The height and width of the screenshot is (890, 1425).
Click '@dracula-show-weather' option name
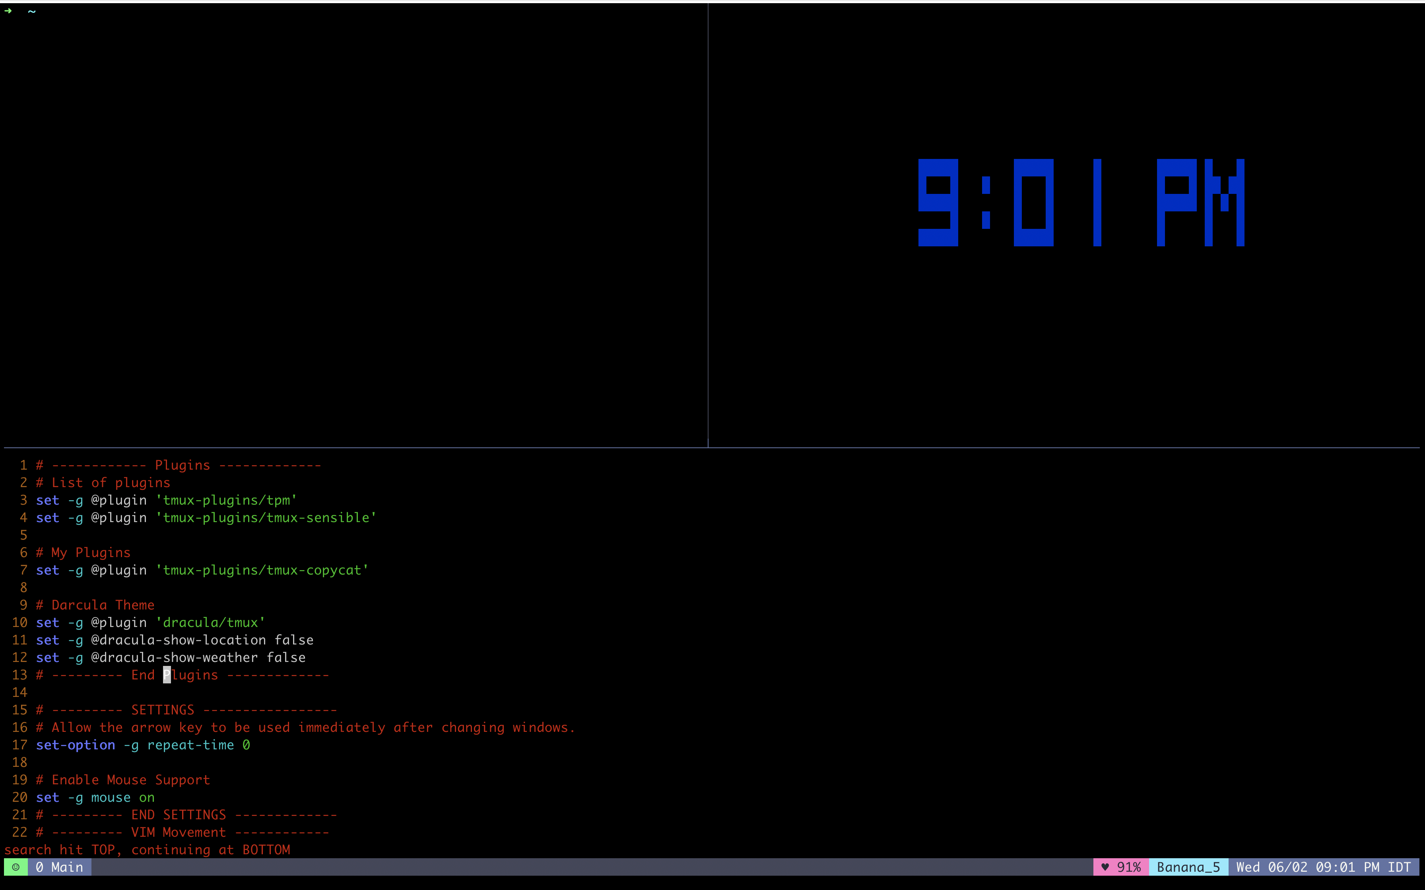pos(174,658)
